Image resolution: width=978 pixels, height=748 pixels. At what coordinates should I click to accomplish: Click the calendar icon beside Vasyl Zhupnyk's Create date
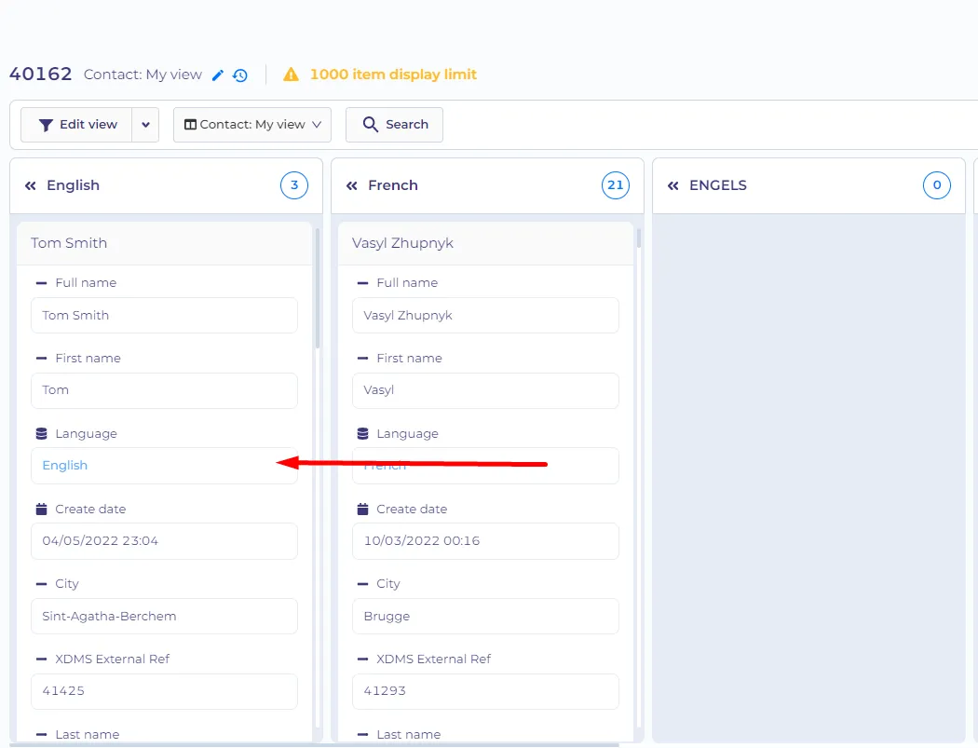coord(362,509)
